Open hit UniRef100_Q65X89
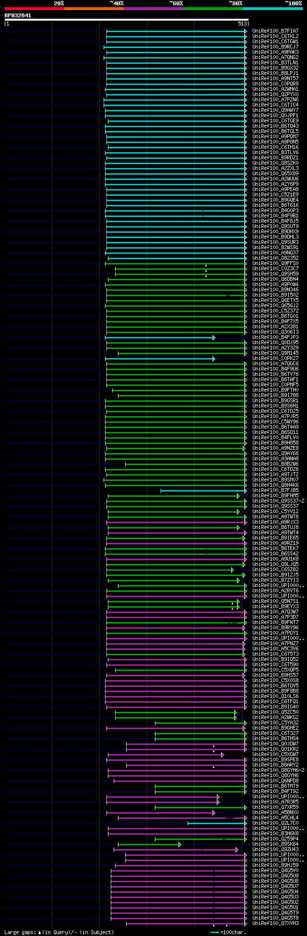The height and width of the screenshot is (936, 307). [275, 173]
